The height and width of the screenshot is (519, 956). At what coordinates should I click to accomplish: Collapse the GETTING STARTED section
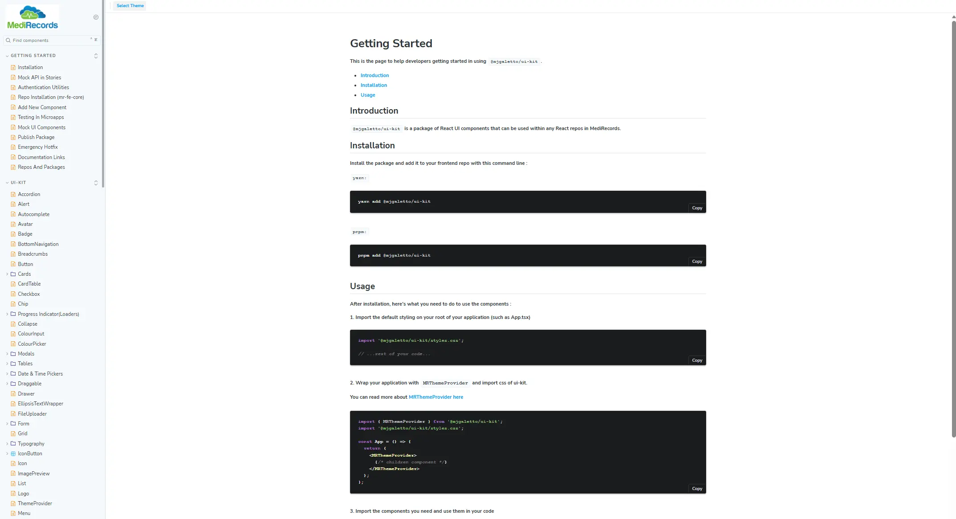pyautogui.click(x=7, y=56)
